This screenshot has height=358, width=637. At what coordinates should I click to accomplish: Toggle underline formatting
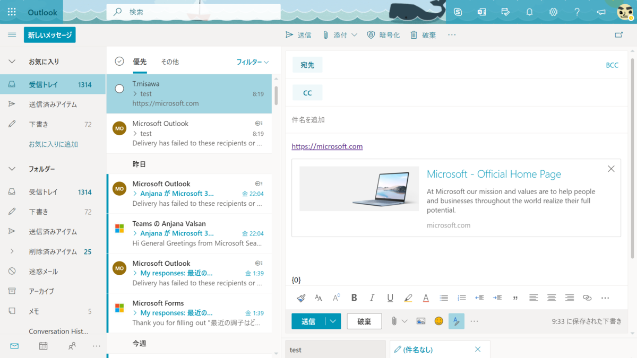390,298
